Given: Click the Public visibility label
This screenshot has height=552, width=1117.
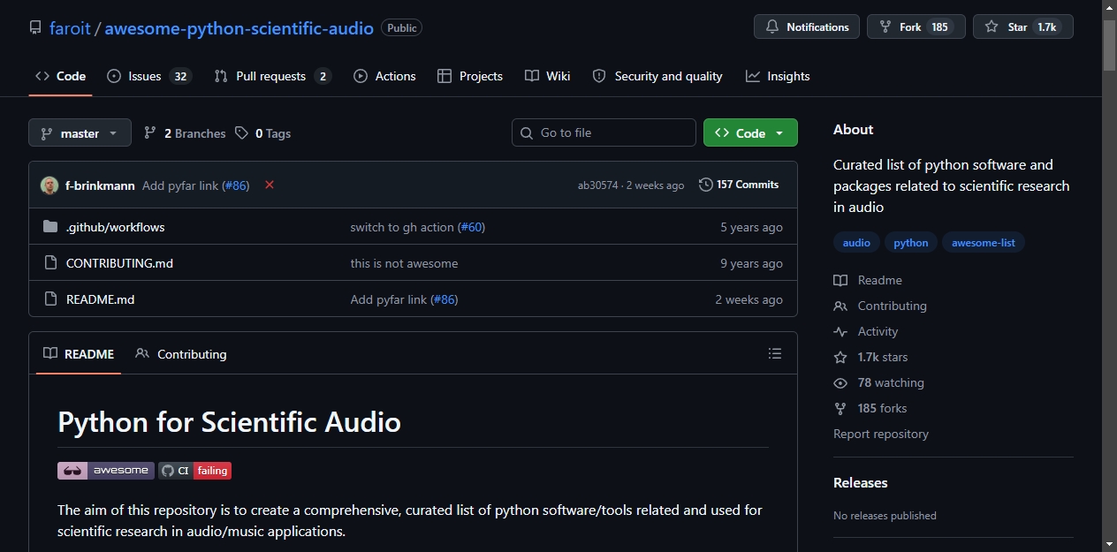Looking at the screenshot, I should [x=401, y=27].
